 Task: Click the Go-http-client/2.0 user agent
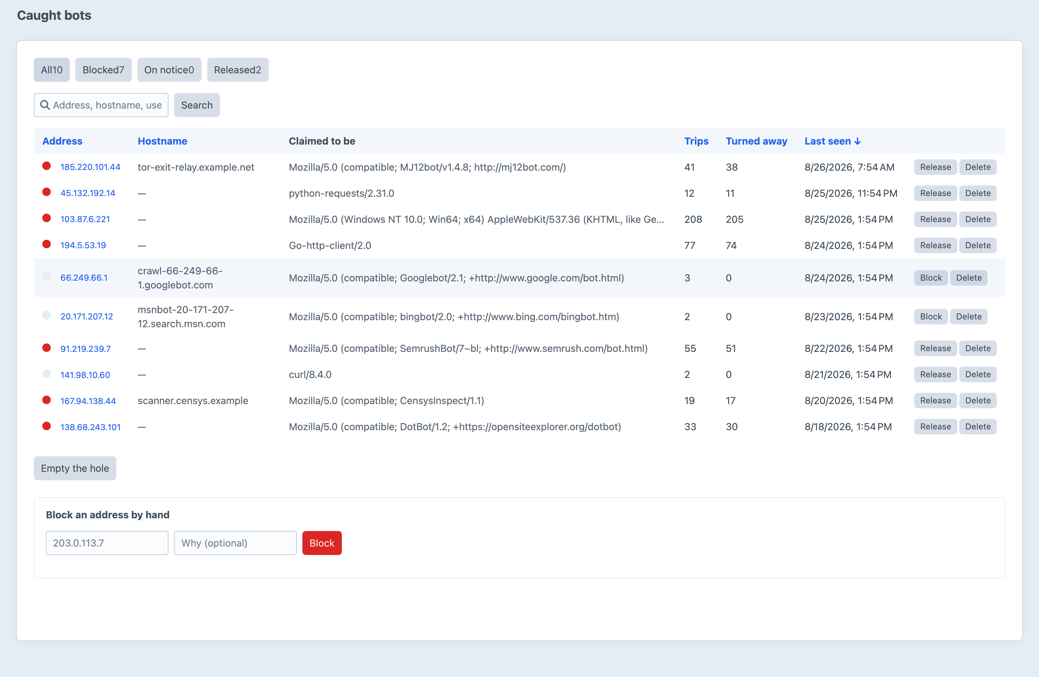[x=330, y=245]
